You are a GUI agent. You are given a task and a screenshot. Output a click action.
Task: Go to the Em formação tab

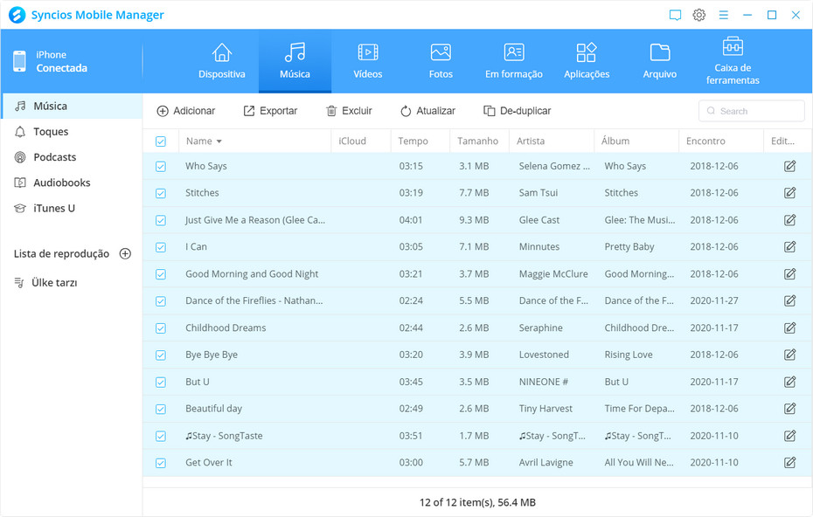[514, 61]
